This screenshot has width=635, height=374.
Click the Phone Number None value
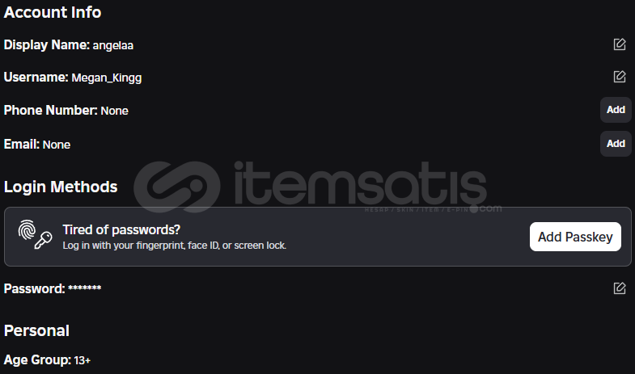pyautogui.click(x=115, y=111)
